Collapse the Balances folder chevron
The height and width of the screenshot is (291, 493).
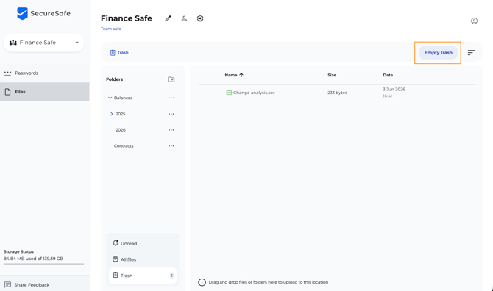[110, 98]
